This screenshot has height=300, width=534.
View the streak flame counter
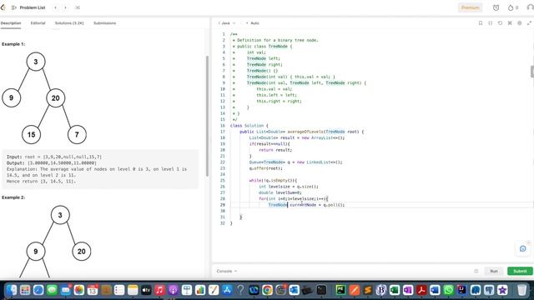513,7
